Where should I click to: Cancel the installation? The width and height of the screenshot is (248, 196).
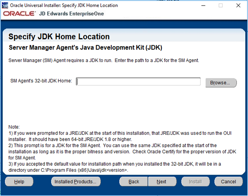pos(229,182)
